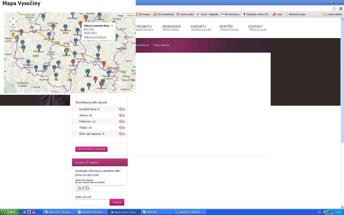Close the Obecní muzeum Bory info popup
This screenshot has height=215, width=344.
pos(112,26)
